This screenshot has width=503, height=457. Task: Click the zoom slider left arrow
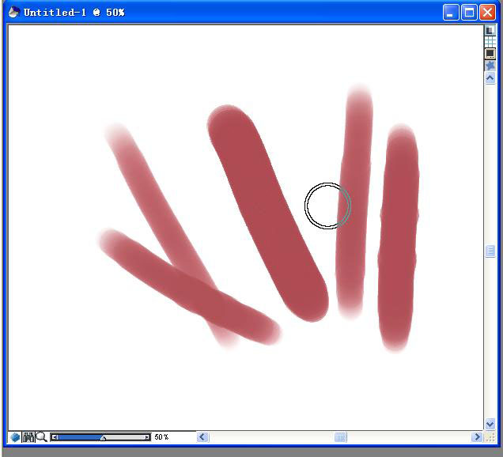[55, 437]
